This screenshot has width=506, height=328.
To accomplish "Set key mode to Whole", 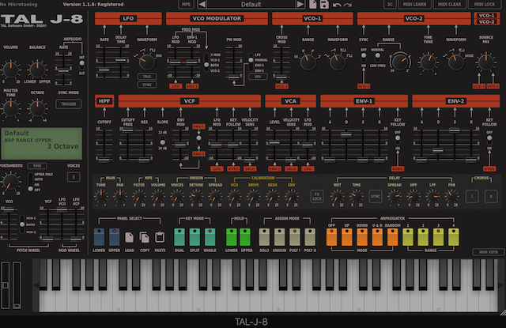I will tap(210, 237).
